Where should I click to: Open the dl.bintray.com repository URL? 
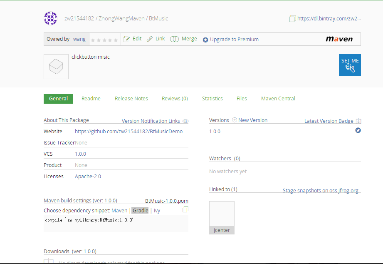tap(329, 19)
